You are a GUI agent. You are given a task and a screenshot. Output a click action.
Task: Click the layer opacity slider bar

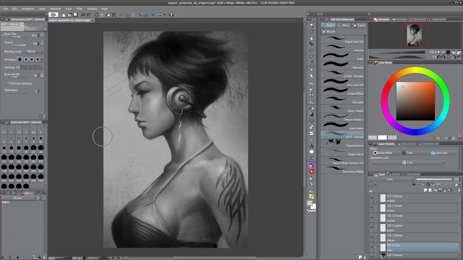point(434,179)
